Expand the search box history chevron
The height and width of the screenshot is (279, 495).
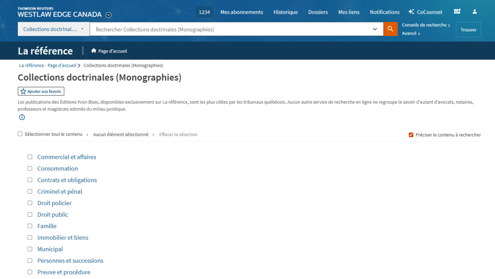375,29
